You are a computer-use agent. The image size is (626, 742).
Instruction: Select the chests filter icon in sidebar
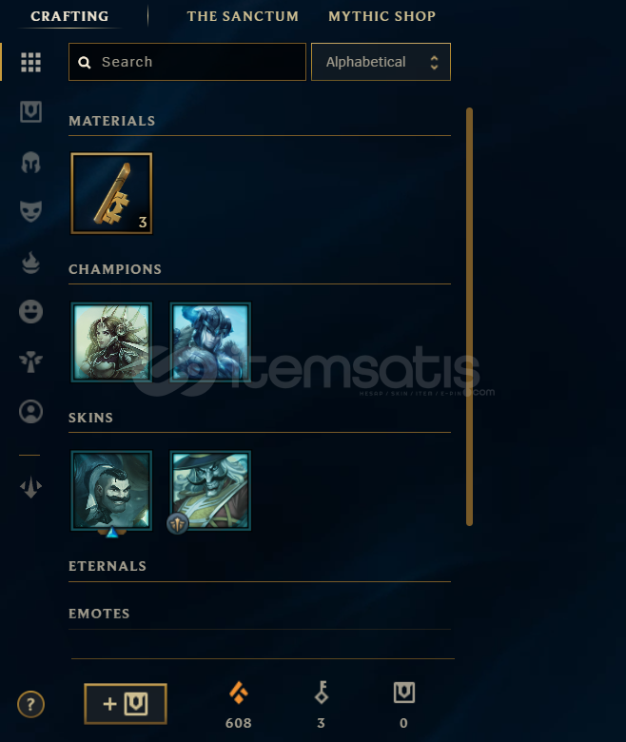(x=30, y=112)
